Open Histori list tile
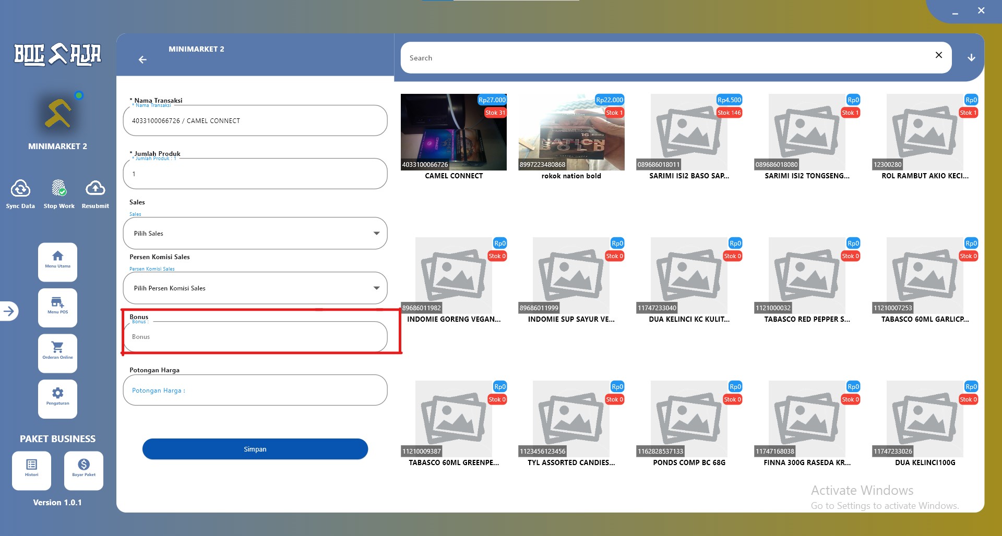The height and width of the screenshot is (536, 1002). 31,470
